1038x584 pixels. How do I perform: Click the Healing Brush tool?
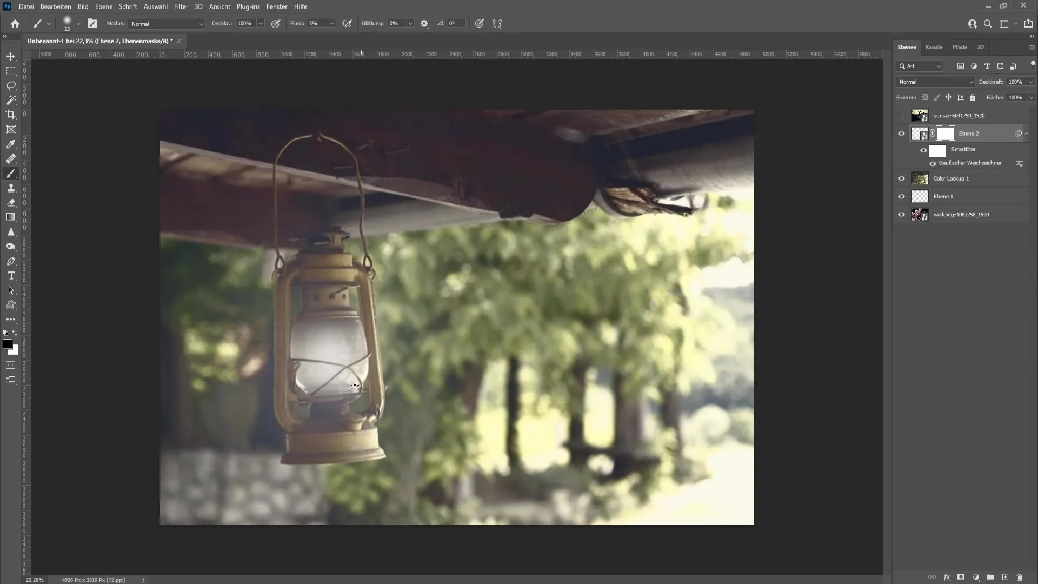11,158
